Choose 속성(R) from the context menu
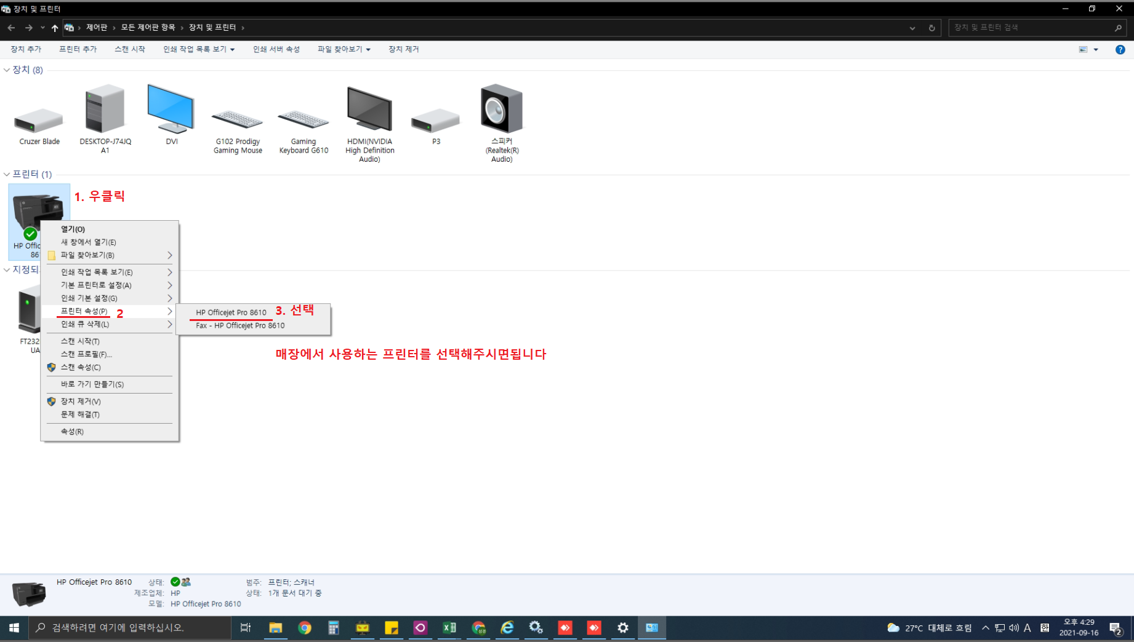The width and height of the screenshot is (1134, 642). [x=110, y=432]
